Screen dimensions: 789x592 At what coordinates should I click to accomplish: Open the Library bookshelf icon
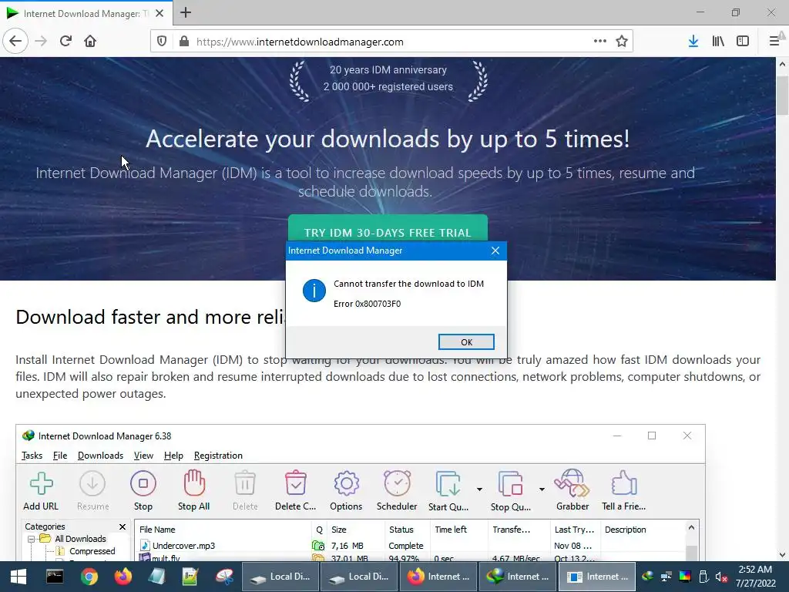(718, 42)
